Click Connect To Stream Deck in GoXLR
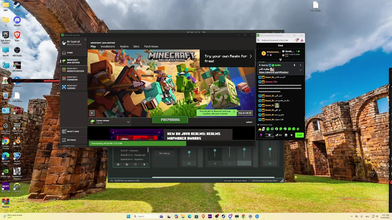 tap(235, 181)
